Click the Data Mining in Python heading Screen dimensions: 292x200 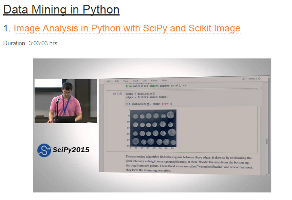[x=61, y=10]
